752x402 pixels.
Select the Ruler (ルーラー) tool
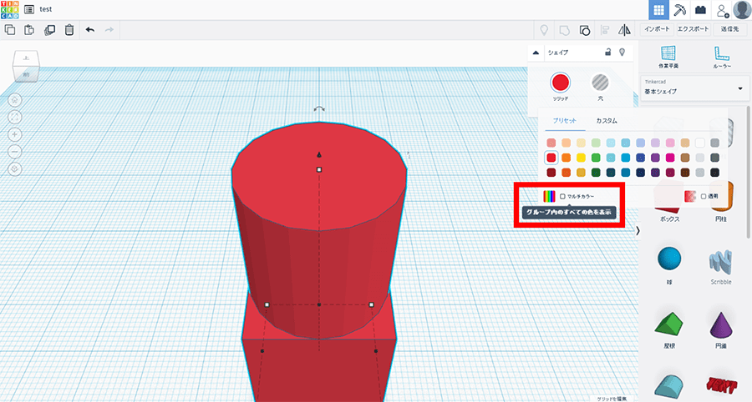[722, 55]
